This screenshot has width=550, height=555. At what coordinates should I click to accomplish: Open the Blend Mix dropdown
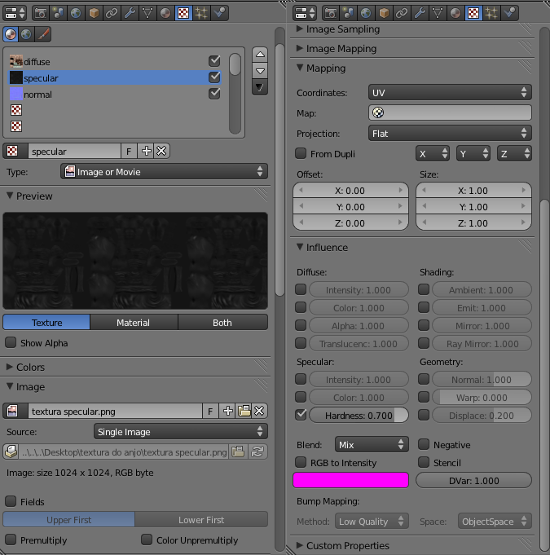click(x=372, y=444)
